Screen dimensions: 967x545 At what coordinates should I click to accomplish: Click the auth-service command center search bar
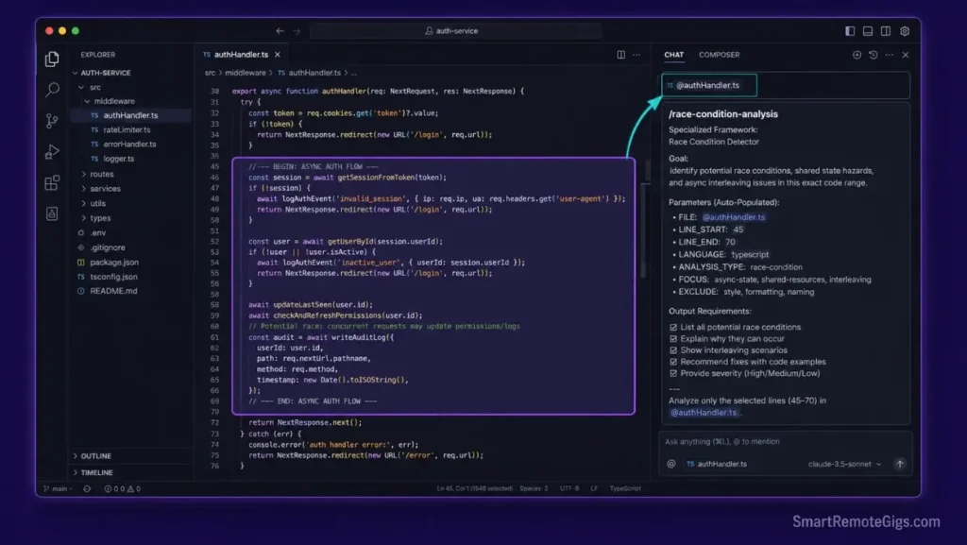[x=456, y=31]
